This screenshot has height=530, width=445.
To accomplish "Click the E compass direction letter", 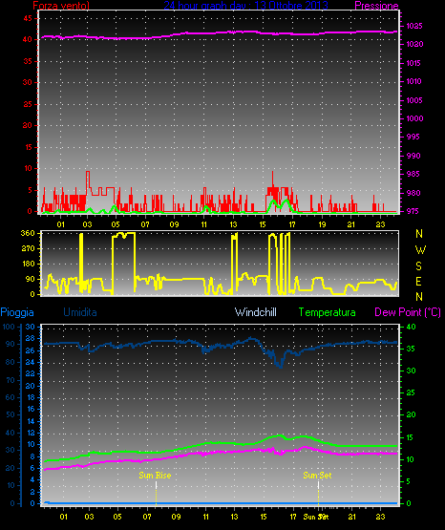I will click(x=418, y=281).
